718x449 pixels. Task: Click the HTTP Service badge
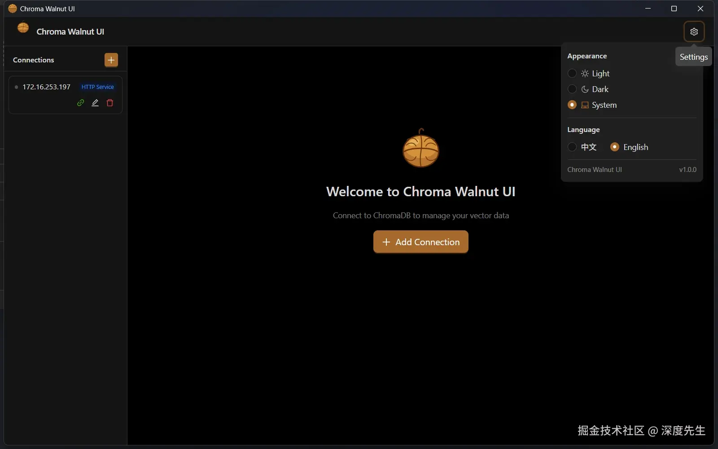(x=97, y=87)
